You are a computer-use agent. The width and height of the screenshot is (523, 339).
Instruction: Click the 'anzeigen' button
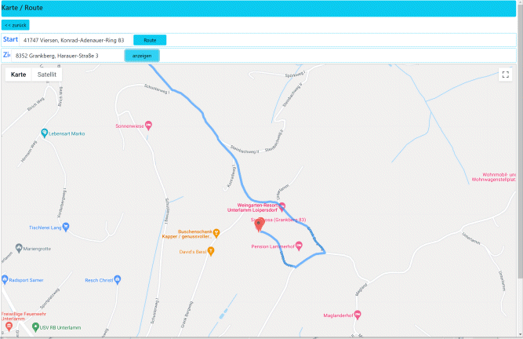142,56
